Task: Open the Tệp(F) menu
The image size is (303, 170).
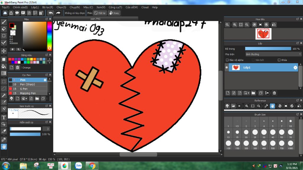Action: pyautogui.click(x=6, y=7)
